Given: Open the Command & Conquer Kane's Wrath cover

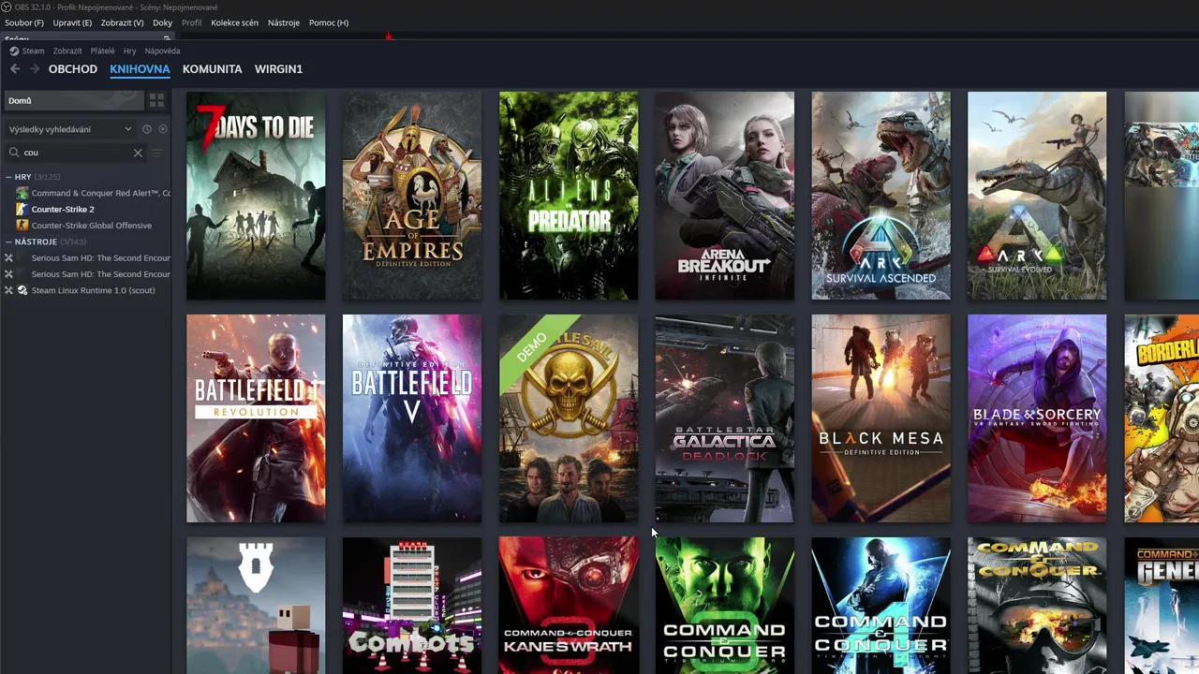Looking at the screenshot, I should [569, 606].
